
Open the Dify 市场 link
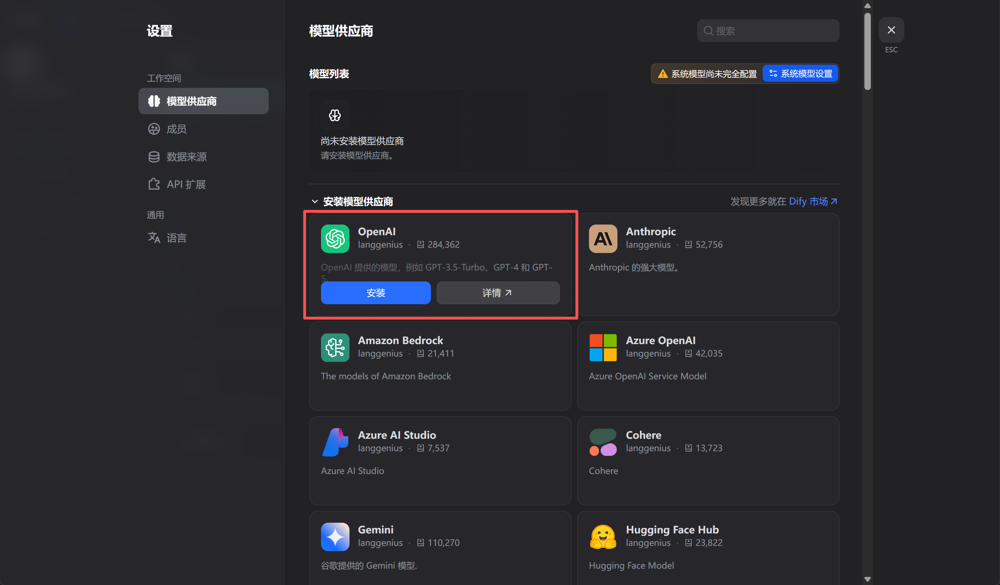pos(813,202)
